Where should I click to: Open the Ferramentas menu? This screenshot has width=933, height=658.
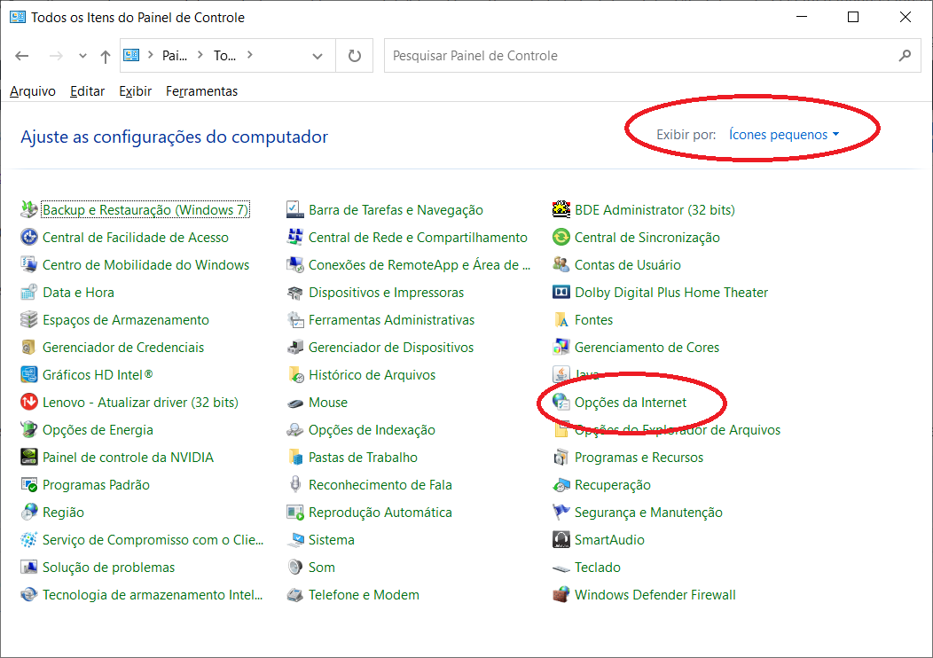point(201,91)
